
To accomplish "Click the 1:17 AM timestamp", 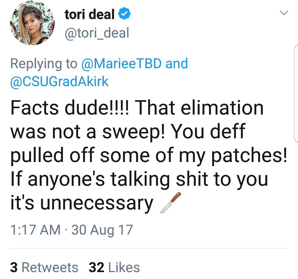I will (35, 230).
